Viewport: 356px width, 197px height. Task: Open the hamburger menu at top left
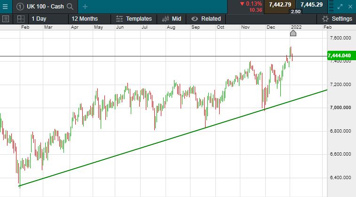5,7
